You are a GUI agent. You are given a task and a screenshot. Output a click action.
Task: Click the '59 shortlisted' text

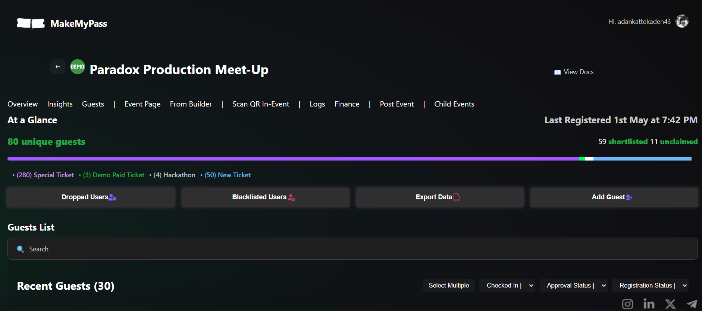pyautogui.click(x=623, y=142)
